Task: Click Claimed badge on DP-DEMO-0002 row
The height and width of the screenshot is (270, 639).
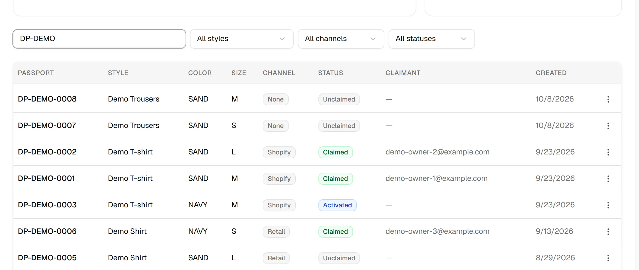Action: [x=335, y=152]
